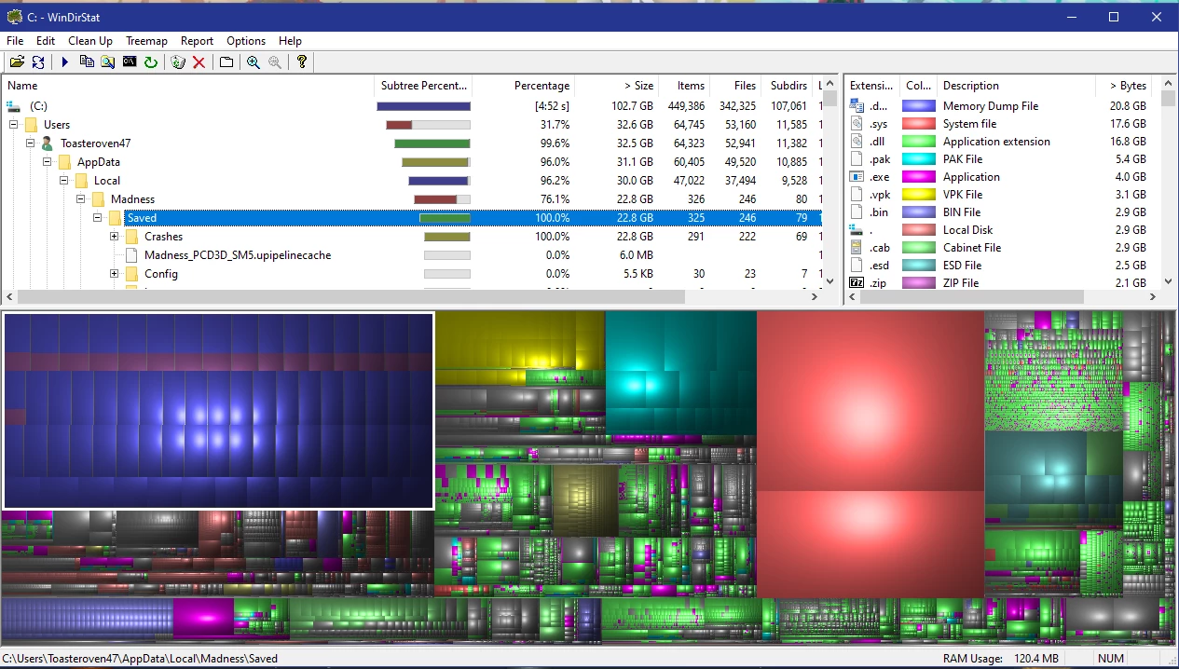
Task: Click the Description column header
Action: [970, 86]
